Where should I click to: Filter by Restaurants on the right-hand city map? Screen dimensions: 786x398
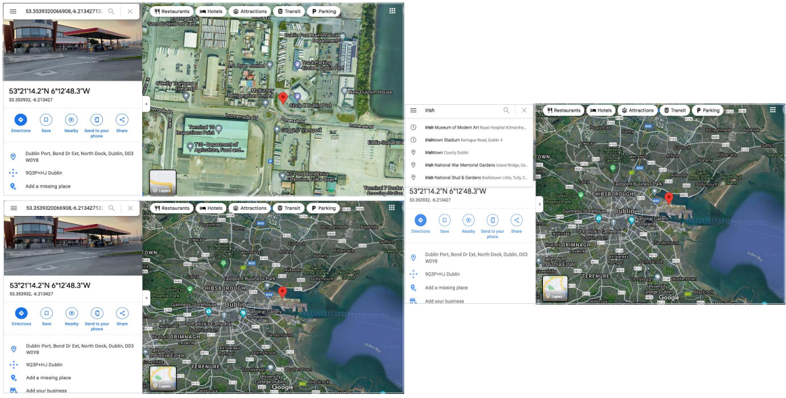coord(565,110)
